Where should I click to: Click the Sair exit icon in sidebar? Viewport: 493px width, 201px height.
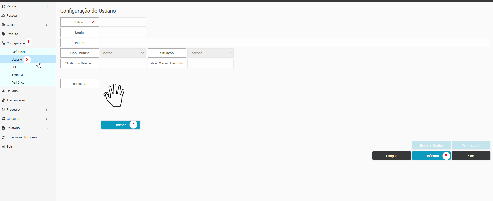(3, 146)
